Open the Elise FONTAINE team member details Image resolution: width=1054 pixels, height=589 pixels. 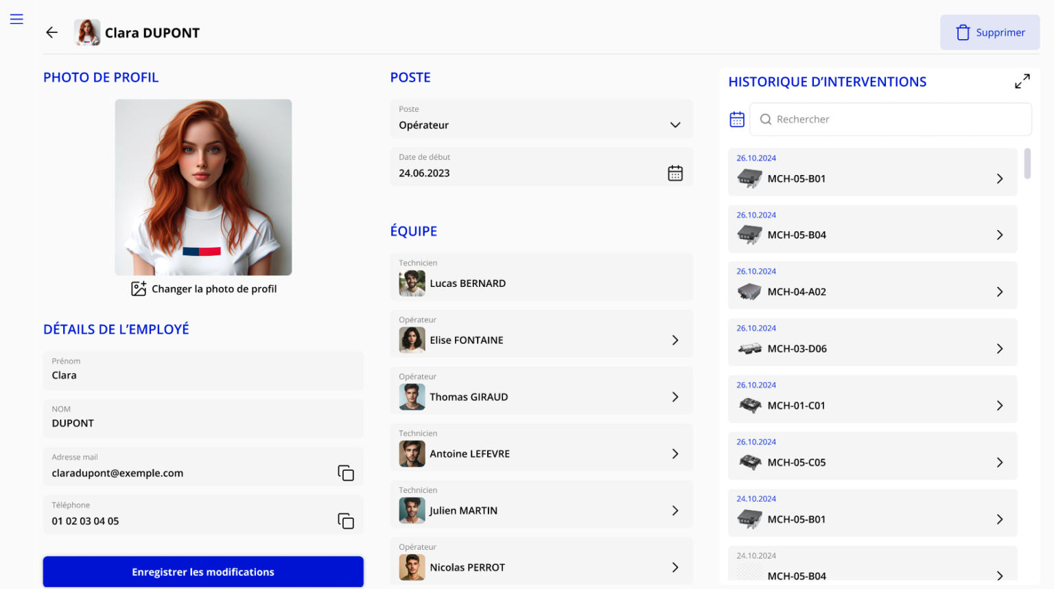coord(541,334)
